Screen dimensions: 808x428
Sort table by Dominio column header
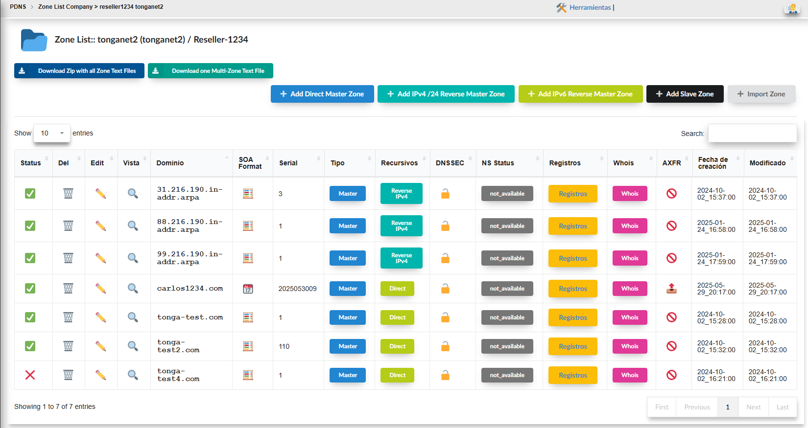coord(170,163)
